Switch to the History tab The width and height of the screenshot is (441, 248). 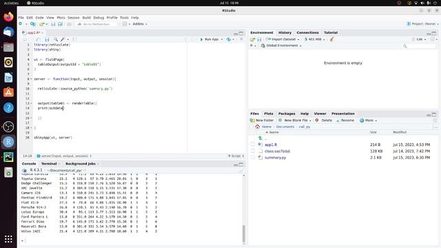pyautogui.click(x=285, y=32)
